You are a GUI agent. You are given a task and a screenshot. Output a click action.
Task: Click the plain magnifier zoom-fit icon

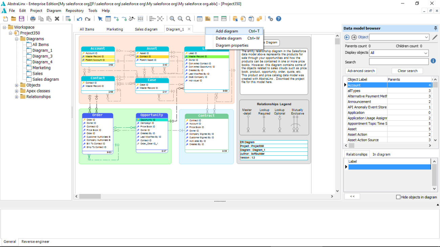click(189, 19)
